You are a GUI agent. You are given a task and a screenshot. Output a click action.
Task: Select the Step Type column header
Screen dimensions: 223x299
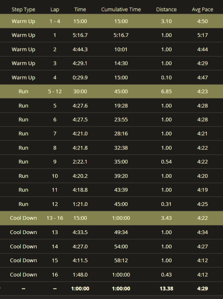pos(24,9)
